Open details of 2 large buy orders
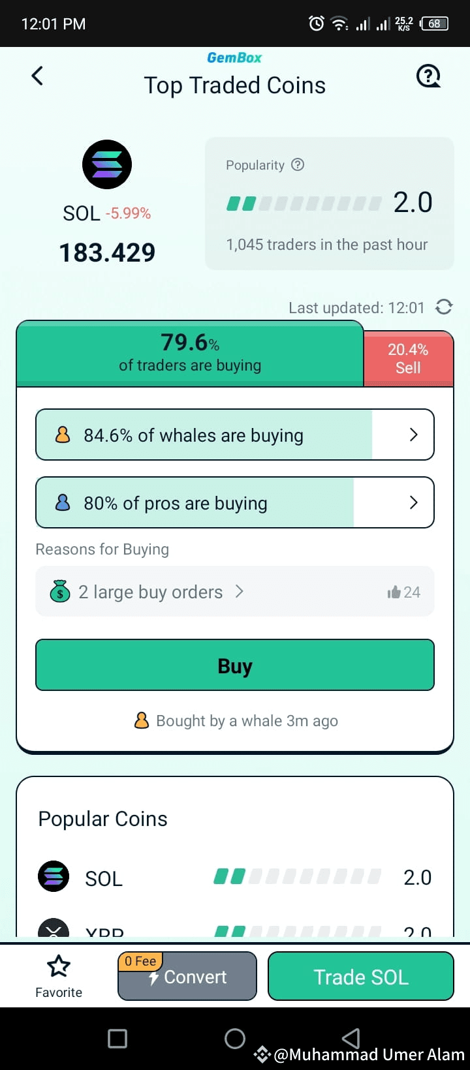This screenshot has width=470, height=1070. point(240,591)
